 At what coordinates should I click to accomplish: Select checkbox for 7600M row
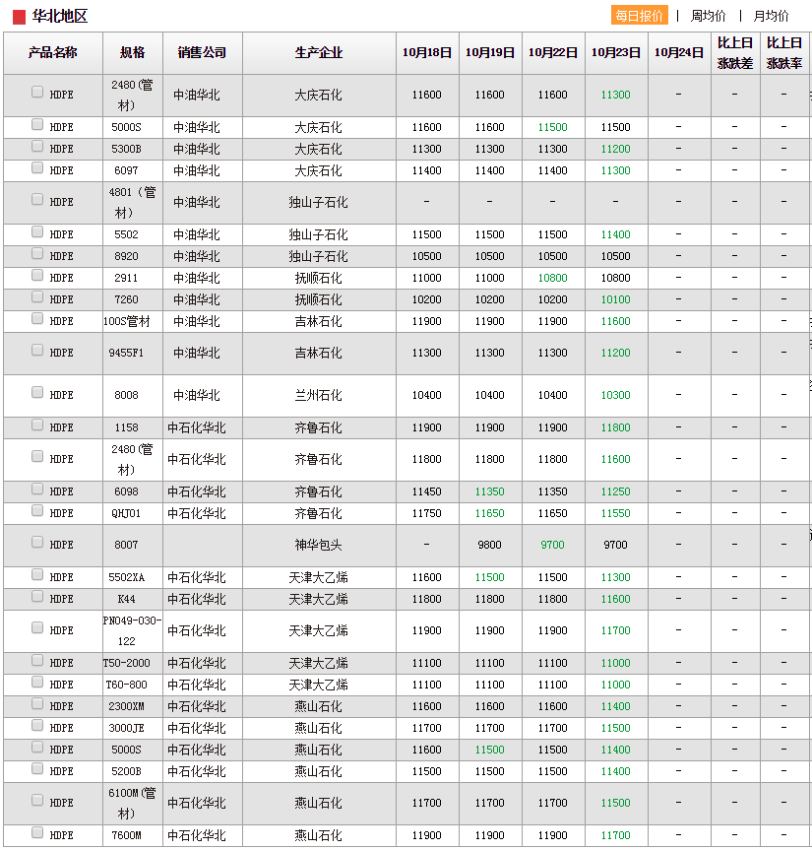pos(36,832)
